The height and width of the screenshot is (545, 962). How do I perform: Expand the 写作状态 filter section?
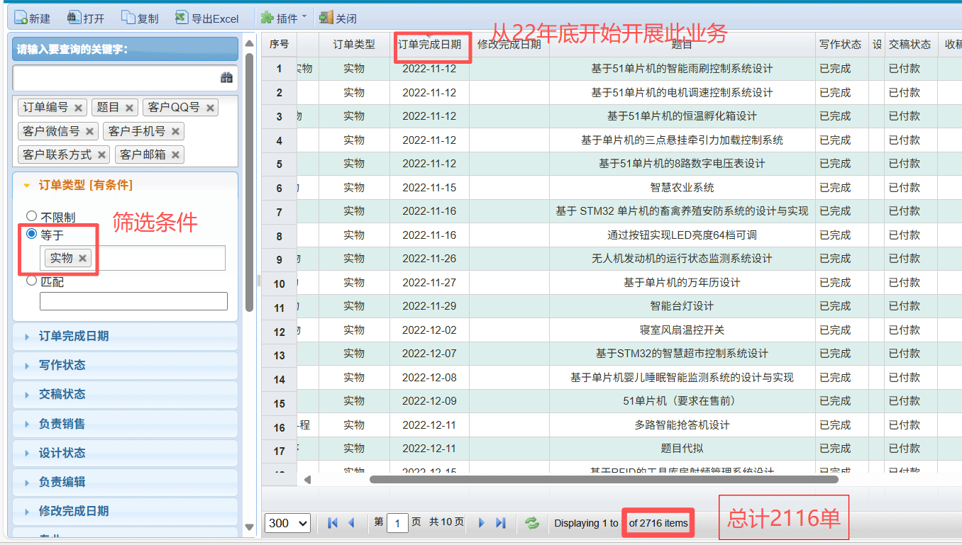tap(62, 365)
